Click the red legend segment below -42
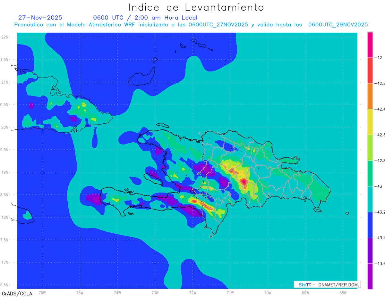Image resolution: width=385 pixels, height=297 pixels. (370, 70)
